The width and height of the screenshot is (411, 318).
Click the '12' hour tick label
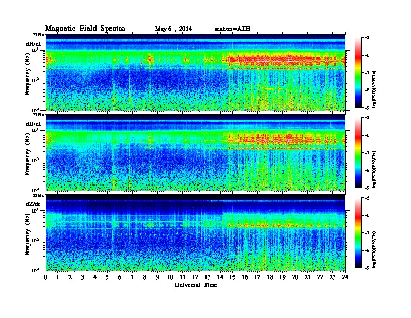[x=195, y=277]
